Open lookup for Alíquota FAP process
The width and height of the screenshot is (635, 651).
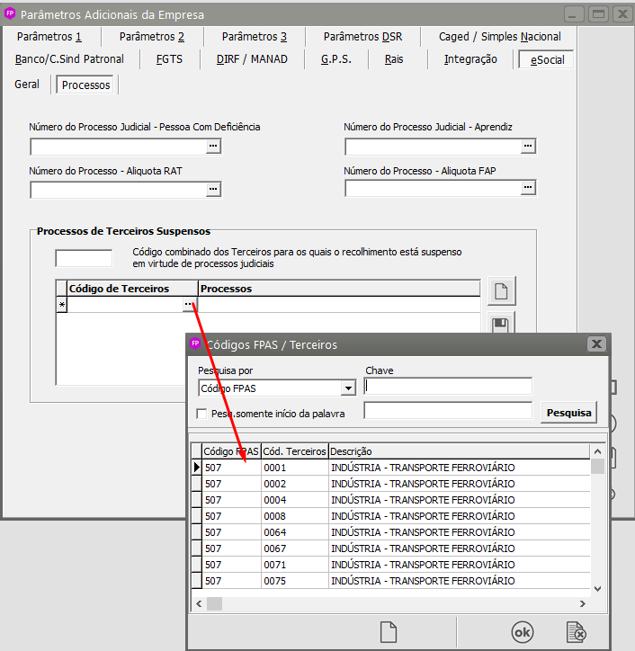pos(528,189)
